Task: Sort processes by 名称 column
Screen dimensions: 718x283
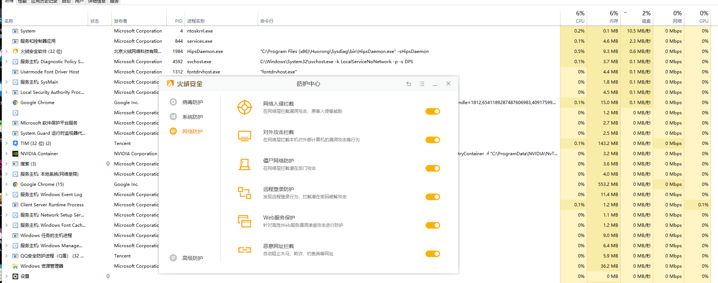Action: point(9,21)
